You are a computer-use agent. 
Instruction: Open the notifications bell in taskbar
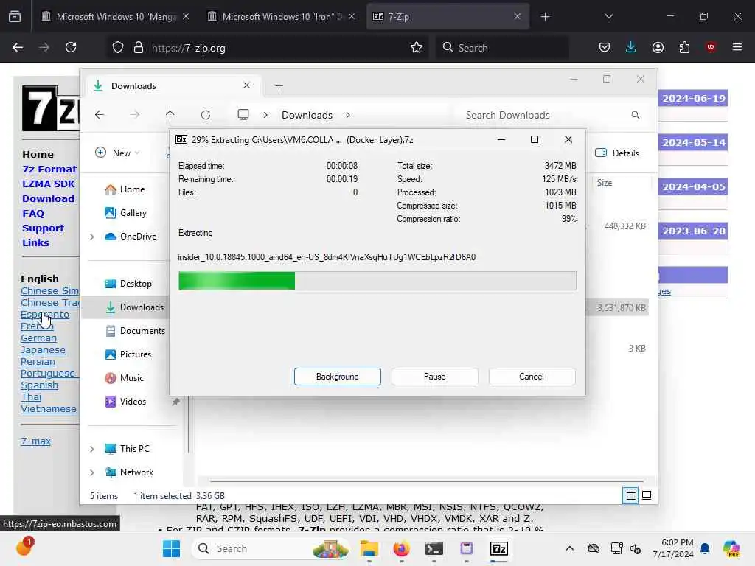pos(705,548)
